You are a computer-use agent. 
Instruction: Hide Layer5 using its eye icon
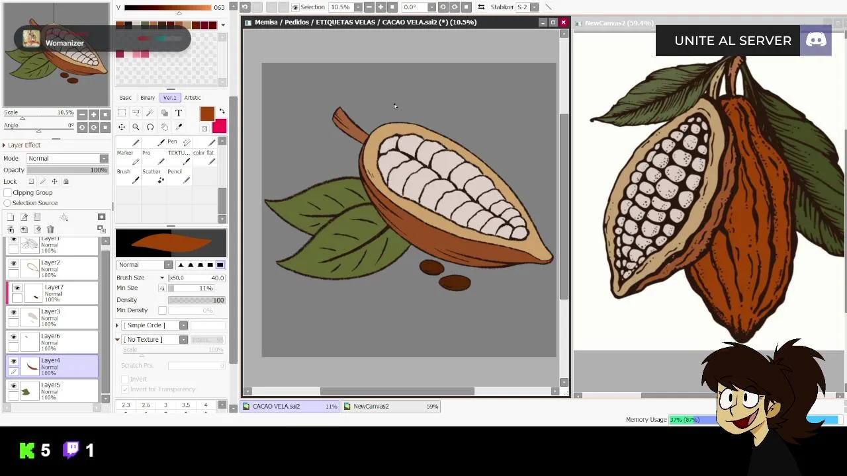click(x=13, y=386)
